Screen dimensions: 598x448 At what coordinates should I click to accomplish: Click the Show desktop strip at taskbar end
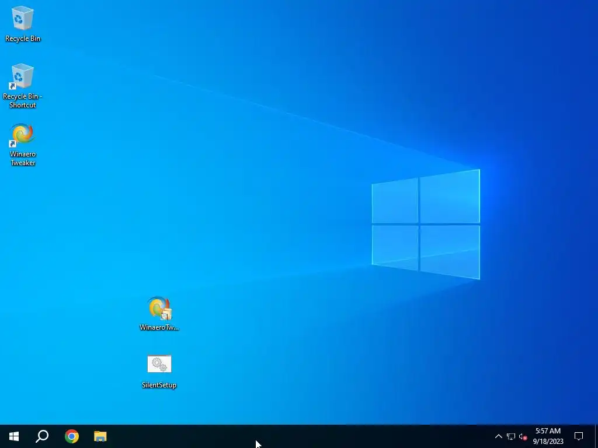(x=596, y=436)
